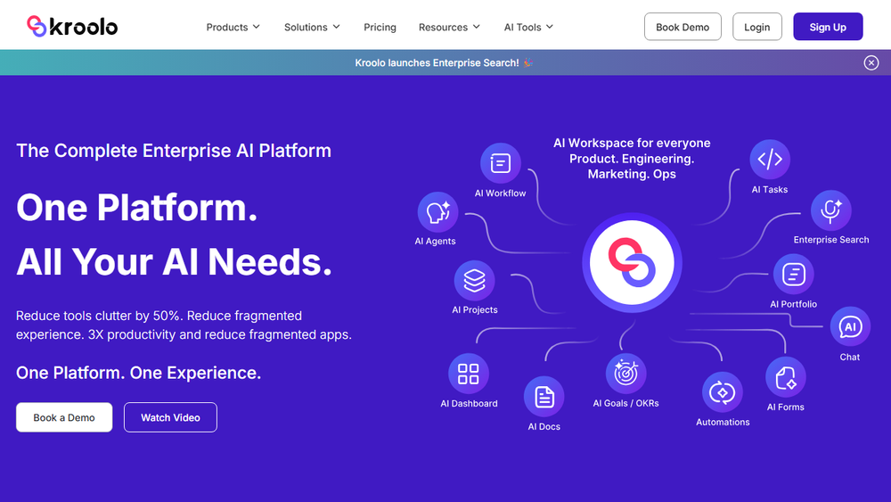
Task: Open the AI Dashboard grid icon
Action: [469, 374]
